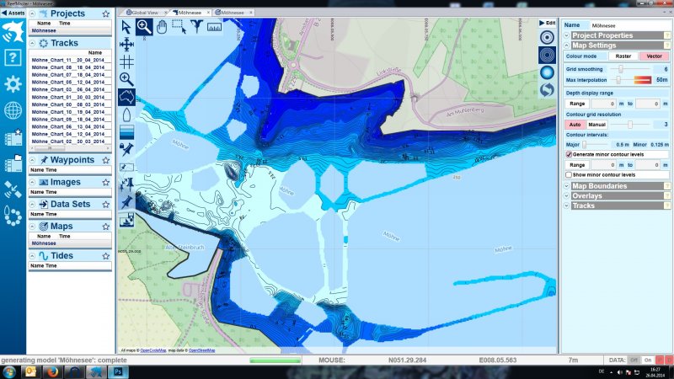Expand the Map Boundaries section
Screen dimensions: 674x379
[x=599, y=186]
